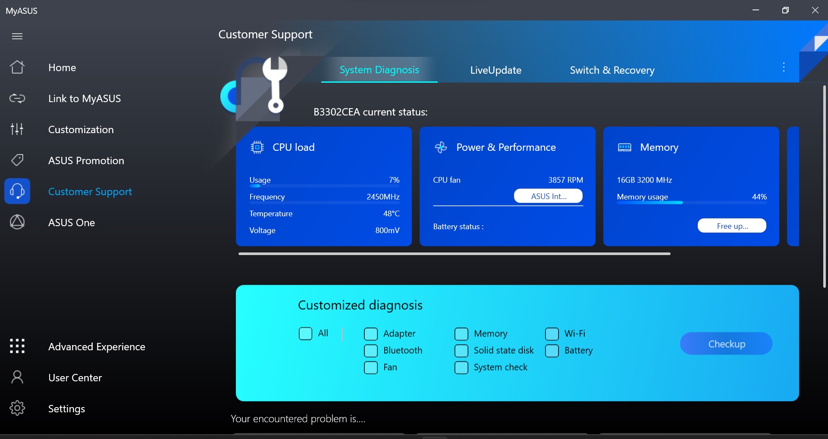Click the Memory usage progress bar

(692, 202)
